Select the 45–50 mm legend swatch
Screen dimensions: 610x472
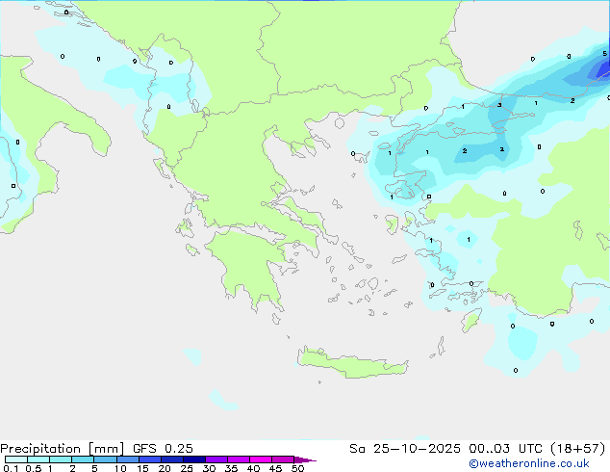(x=283, y=459)
